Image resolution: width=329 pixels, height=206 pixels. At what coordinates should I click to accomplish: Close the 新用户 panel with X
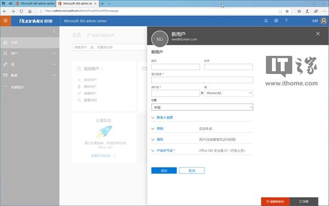[318, 34]
